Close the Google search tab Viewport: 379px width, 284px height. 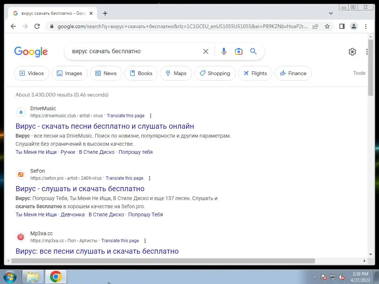pyautogui.click(x=91, y=13)
